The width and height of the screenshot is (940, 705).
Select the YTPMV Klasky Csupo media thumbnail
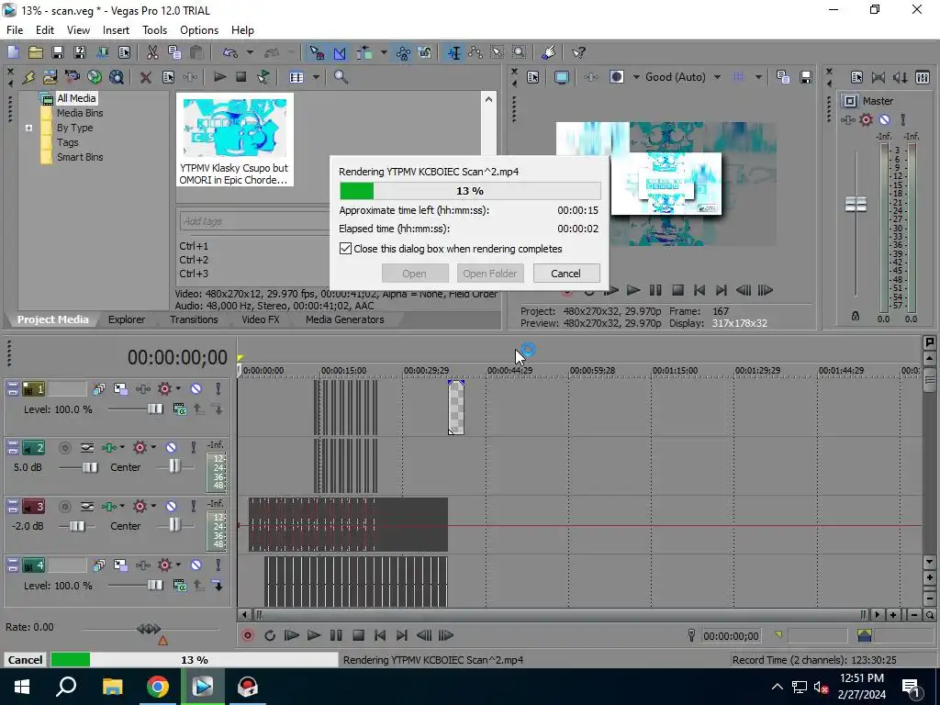pyautogui.click(x=234, y=140)
